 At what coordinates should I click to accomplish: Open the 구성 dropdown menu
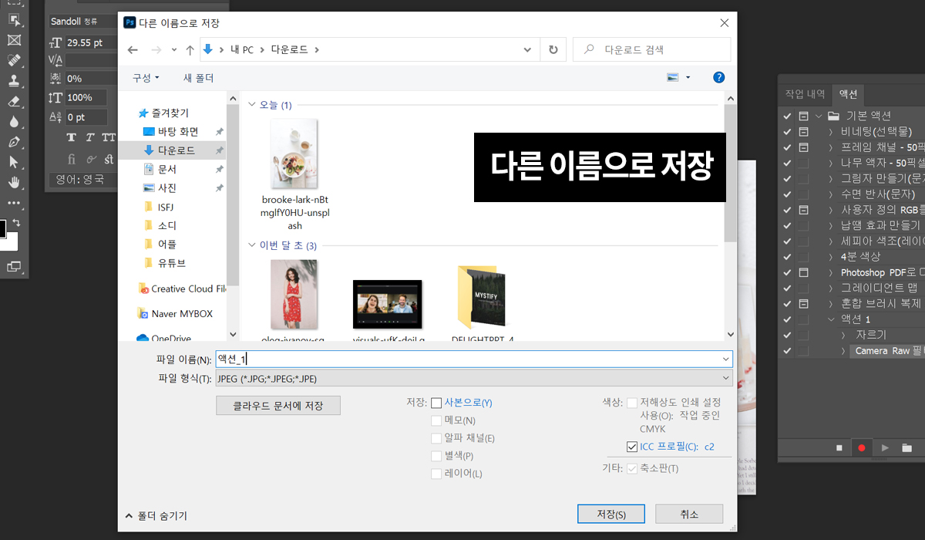pyautogui.click(x=146, y=78)
